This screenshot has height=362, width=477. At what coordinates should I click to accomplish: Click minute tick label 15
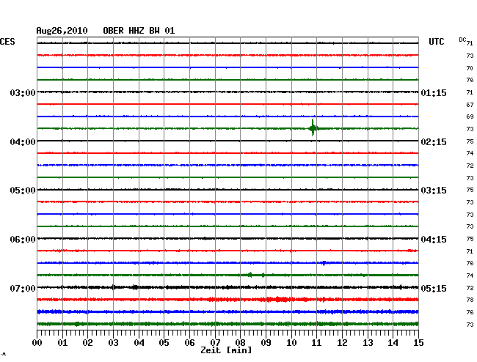tap(418, 342)
